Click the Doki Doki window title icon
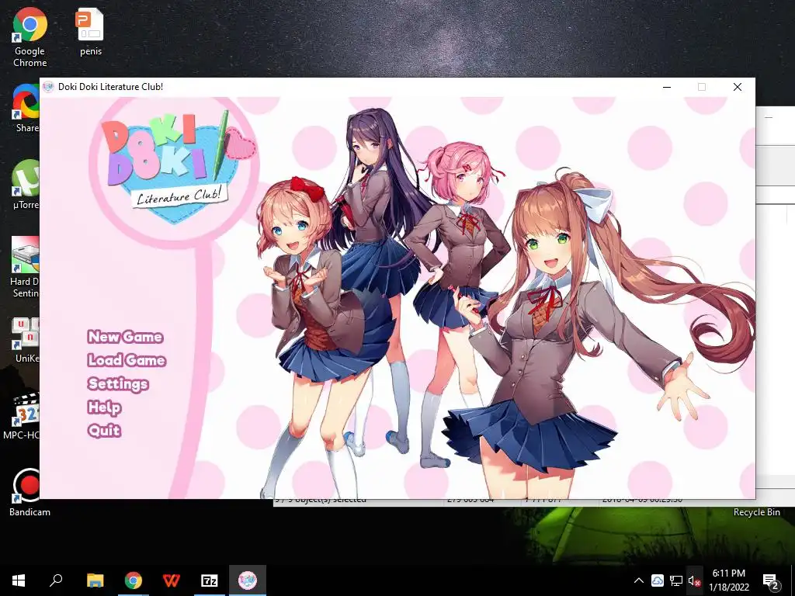This screenshot has width=795, height=596. 48,87
